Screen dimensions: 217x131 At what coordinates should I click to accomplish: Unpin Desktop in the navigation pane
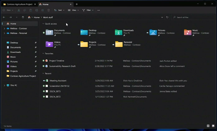[35, 43]
